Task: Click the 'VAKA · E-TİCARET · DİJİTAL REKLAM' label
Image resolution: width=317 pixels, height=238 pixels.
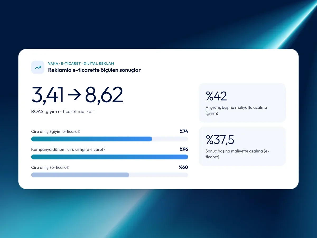Action: (x=81, y=63)
